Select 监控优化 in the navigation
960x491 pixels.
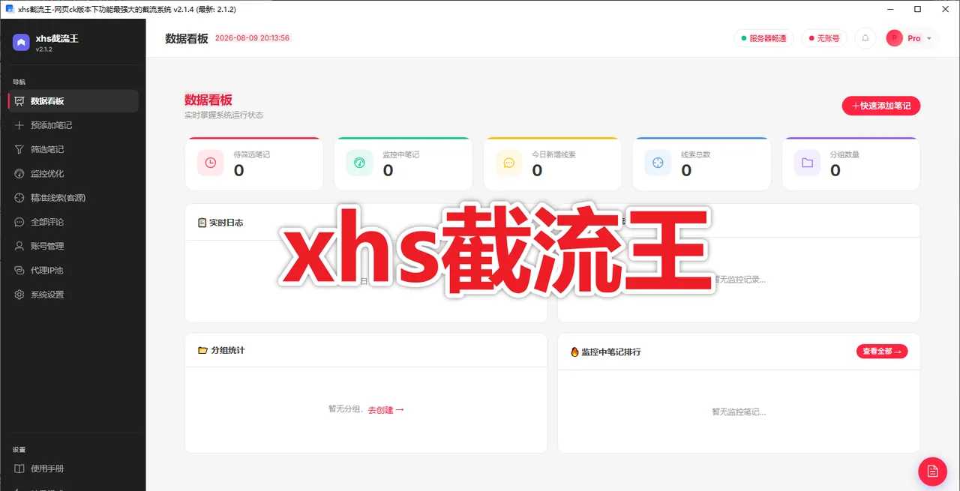coord(73,173)
